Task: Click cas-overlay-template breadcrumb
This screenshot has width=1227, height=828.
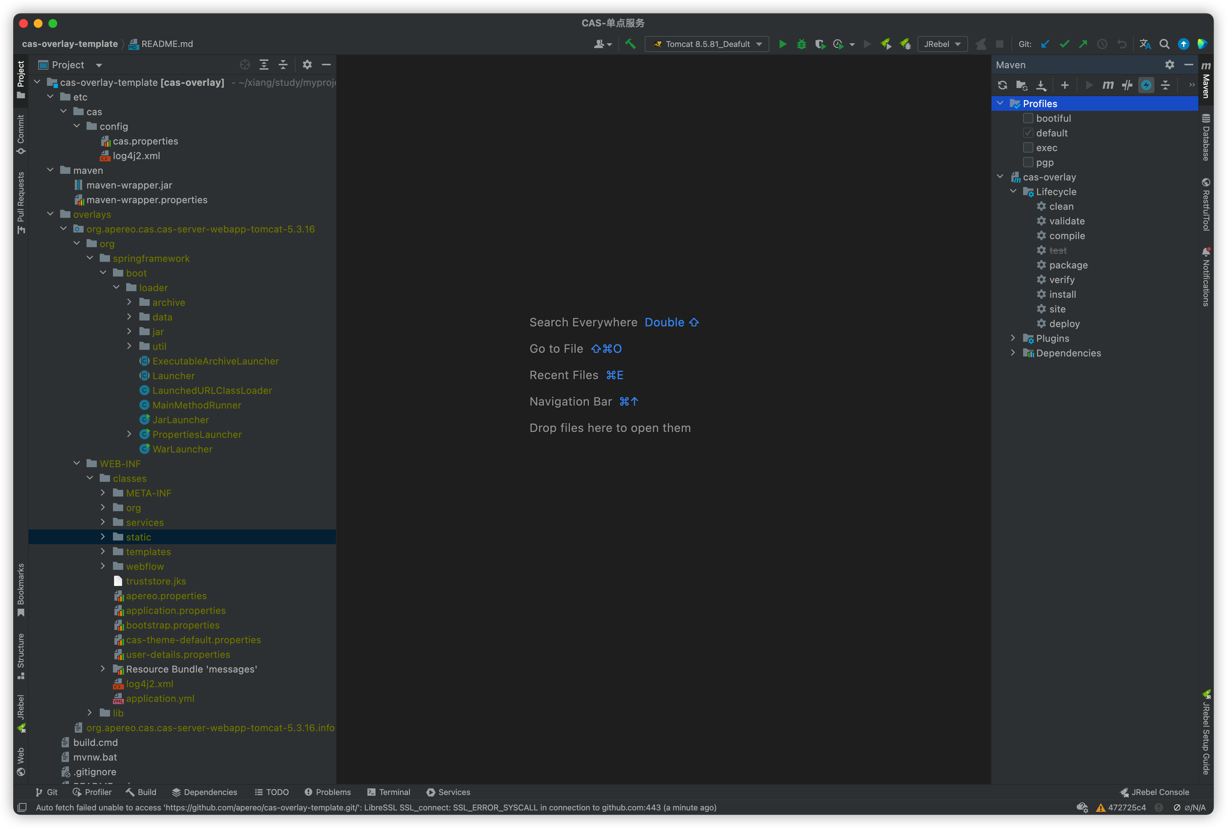Action: tap(70, 44)
